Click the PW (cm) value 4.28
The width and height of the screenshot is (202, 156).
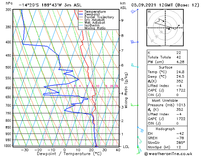180,62
